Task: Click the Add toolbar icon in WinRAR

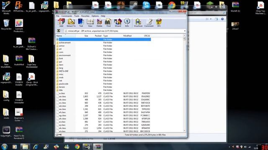Action: coord(61,22)
